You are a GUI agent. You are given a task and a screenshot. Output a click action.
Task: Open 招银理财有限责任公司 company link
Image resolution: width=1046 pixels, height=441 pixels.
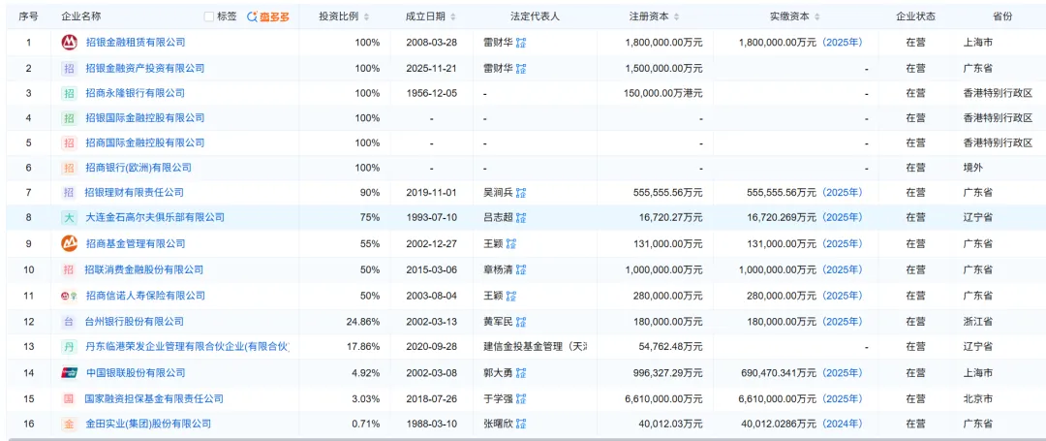[134, 193]
